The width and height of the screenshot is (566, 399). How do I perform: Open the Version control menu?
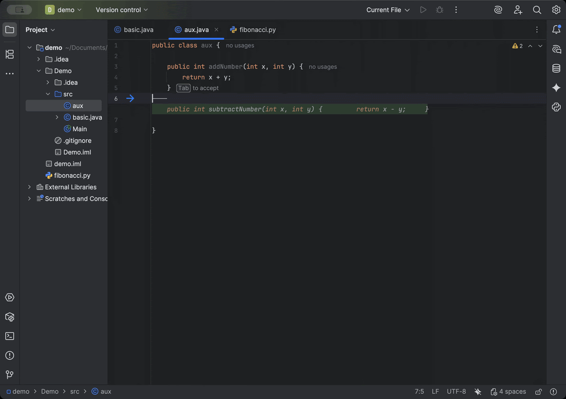click(121, 9)
